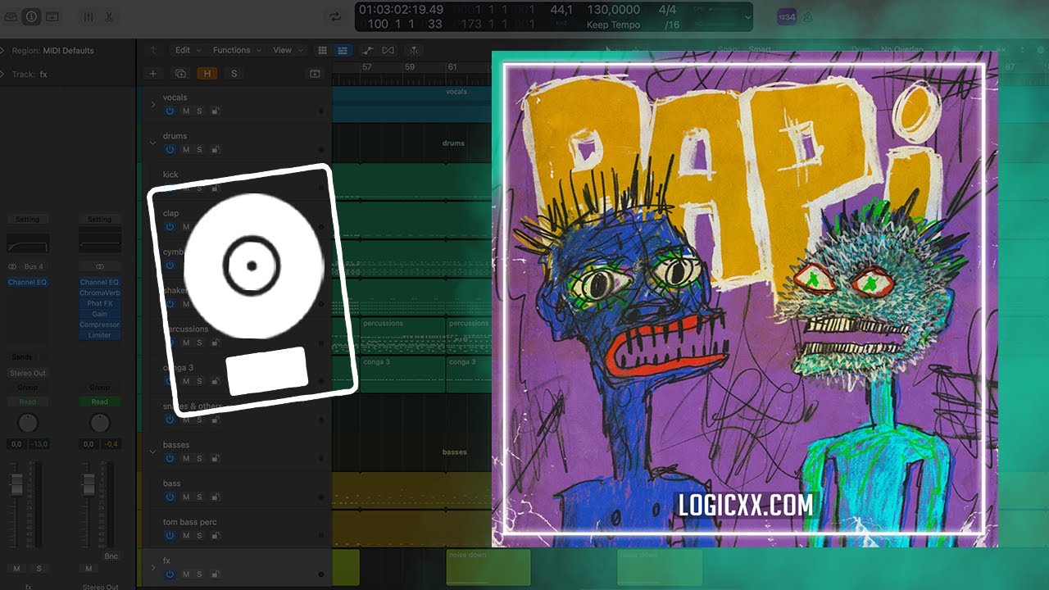Screen dimensions: 1049x590
Task: Toggle the orange H hide button
Action: click(207, 74)
